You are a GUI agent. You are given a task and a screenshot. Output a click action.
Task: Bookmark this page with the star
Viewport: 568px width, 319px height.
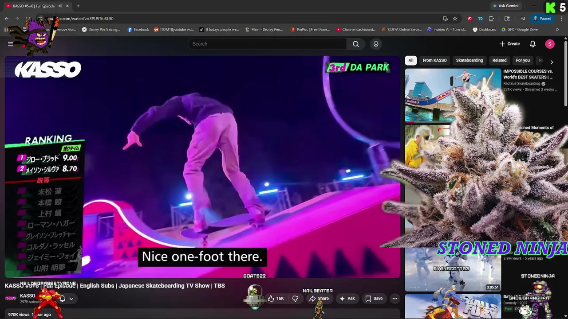click(455, 19)
